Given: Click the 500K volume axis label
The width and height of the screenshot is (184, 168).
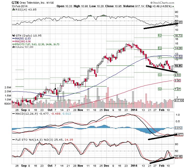Looking at the screenshot, I should [8, 104].
